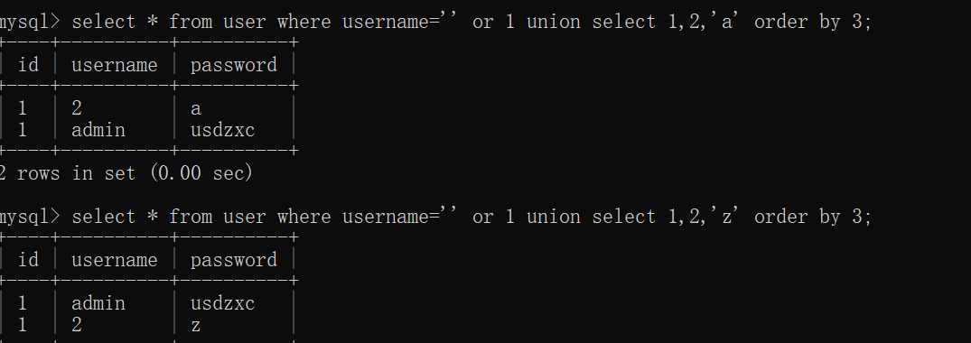971x343 pixels.
Task: Click username value 2 in the first table
Action: click(x=77, y=108)
